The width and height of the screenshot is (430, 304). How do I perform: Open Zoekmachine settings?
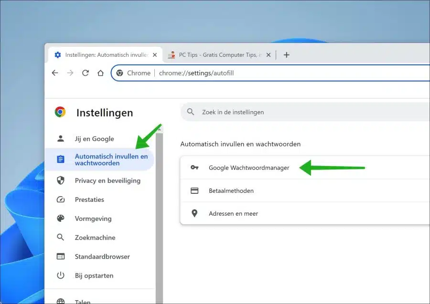point(99,238)
